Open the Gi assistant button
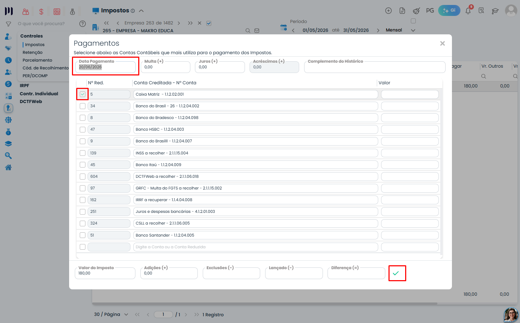 (449, 11)
